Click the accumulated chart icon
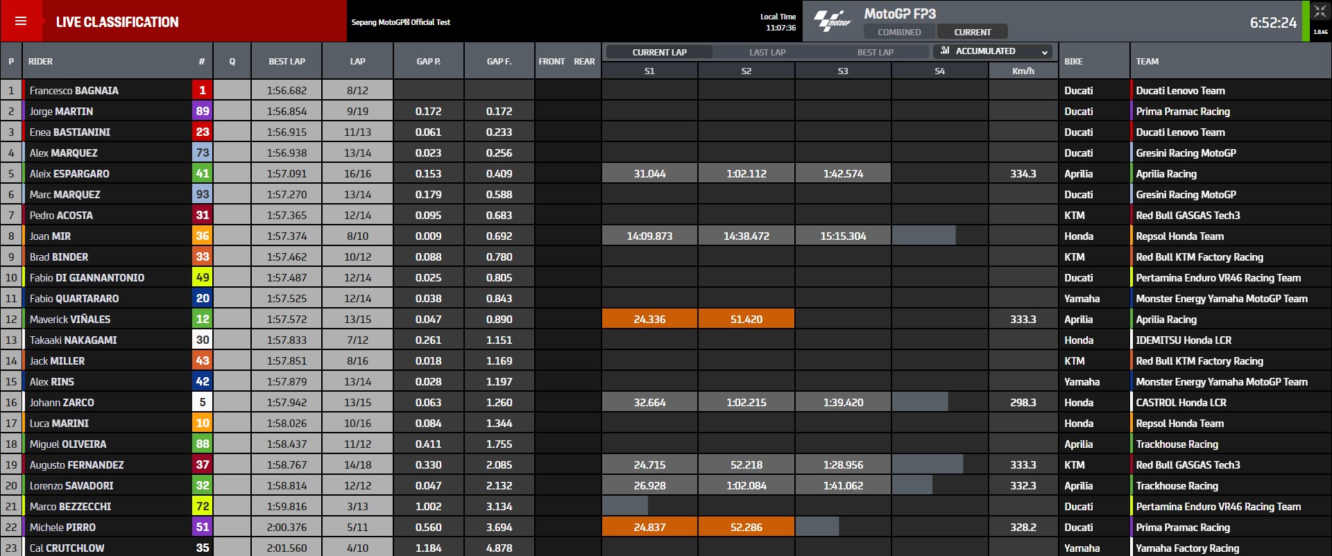Viewport: 1332px width, 556px height. pos(945,51)
